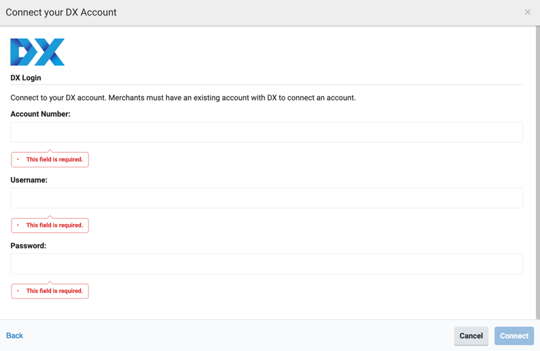Click the Account Number label
This screenshot has height=351, width=540.
point(40,114)
